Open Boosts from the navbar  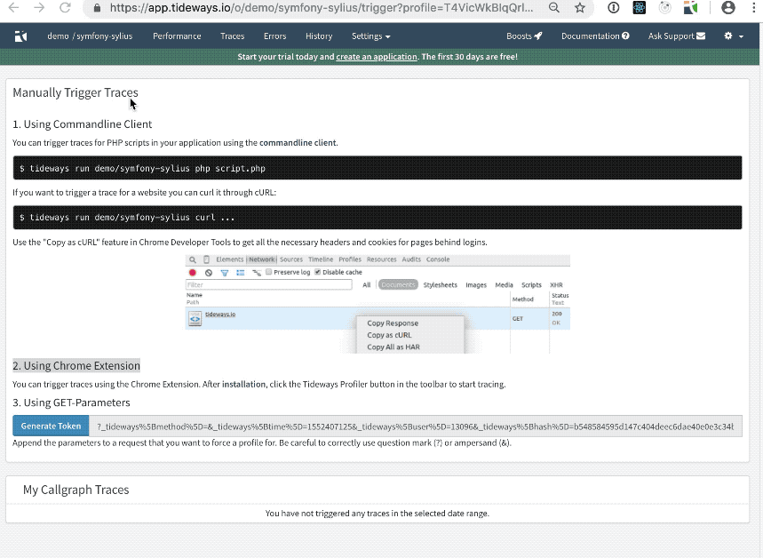(x=524, y=36)
